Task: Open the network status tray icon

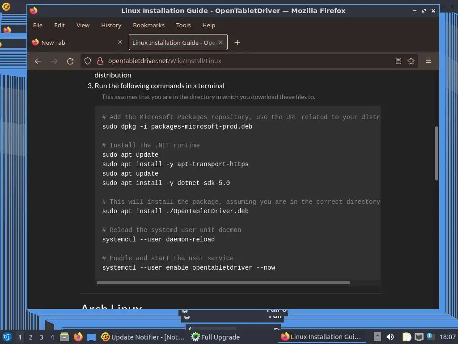Action: coord(419,337)
